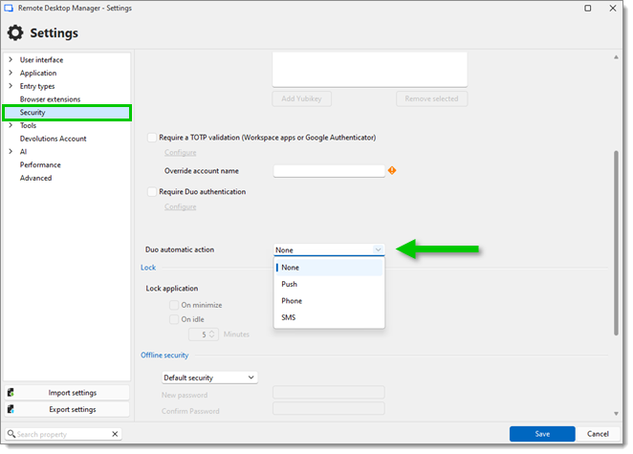Expand the User interface tree node
Image resolution: width=633 pixels, height=454 pixels.
(x=11, y=60)
